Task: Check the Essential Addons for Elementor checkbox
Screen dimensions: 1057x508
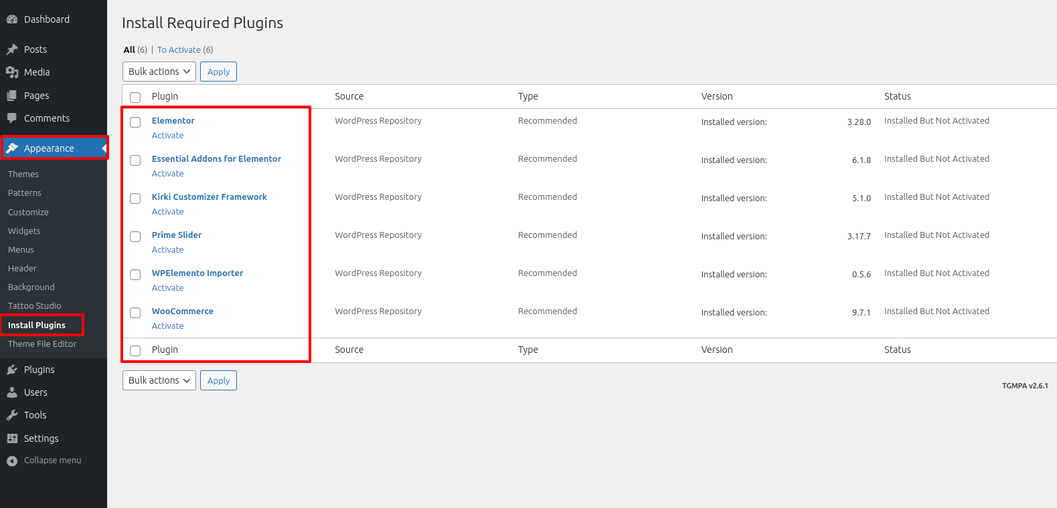Action: click(135, 160)
